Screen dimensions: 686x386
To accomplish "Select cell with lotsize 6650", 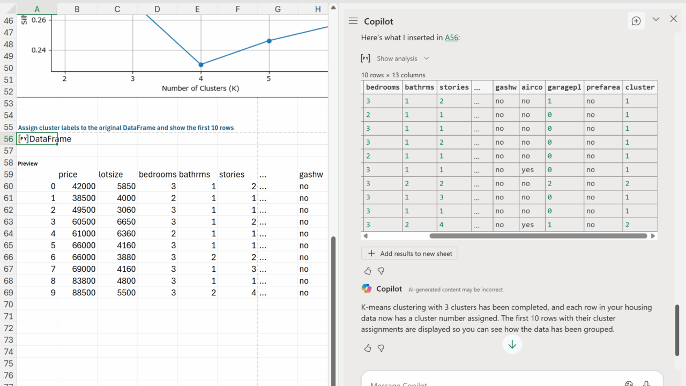I will click(x=117, y=222).
